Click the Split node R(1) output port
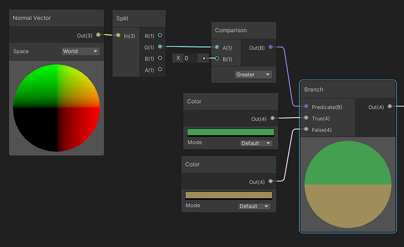404x247 pixels. coord(160,36)
